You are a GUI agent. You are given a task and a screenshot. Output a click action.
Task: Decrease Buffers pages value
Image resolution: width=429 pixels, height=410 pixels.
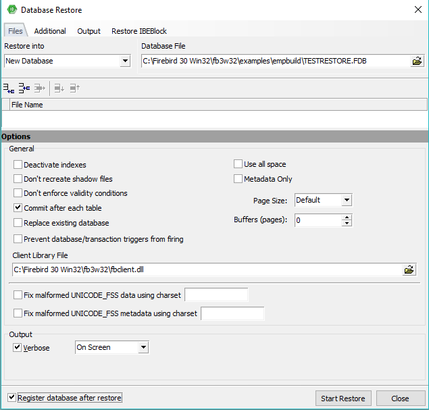pyautogui.click(x=347, y=223)
